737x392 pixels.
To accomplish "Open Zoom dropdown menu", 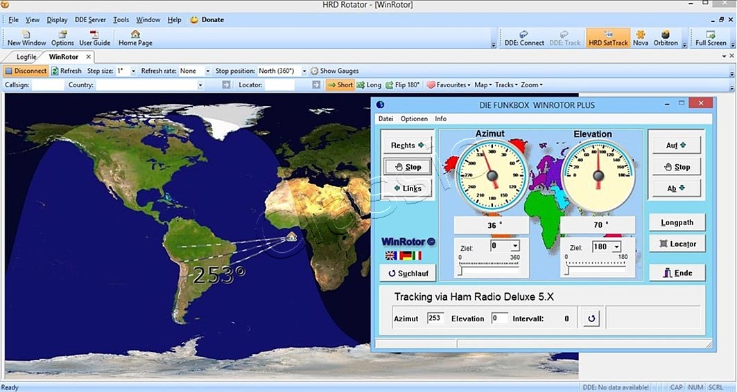I will coord(532,85).
